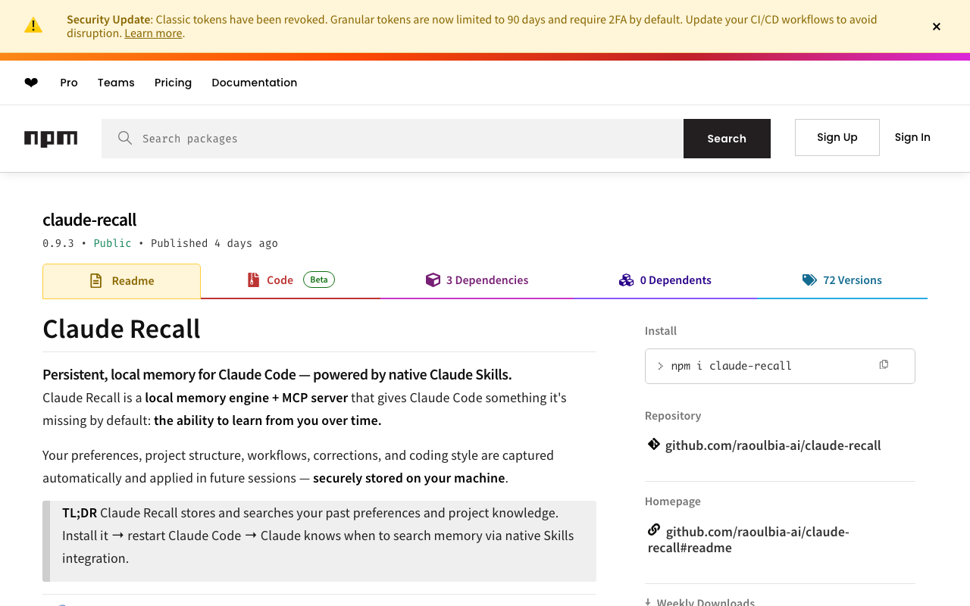Click the Claude Recall readme heading
970x606 pixels.
pyautogui.click(x=121, y=329)
